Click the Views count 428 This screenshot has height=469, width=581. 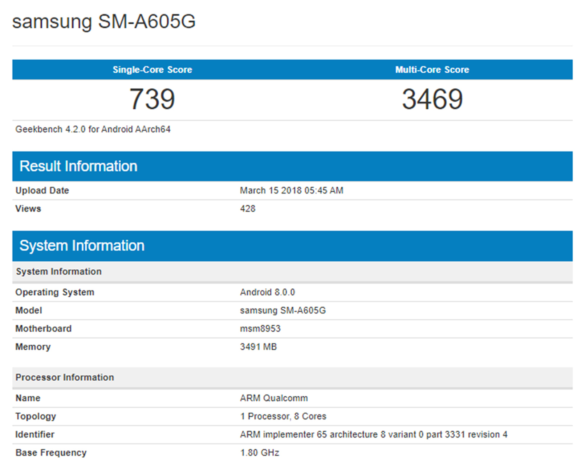[248, 209]
